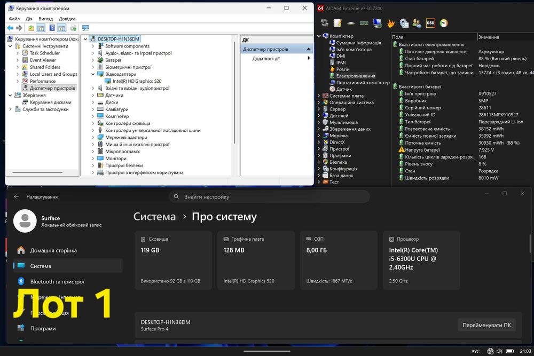The image size is (534, 356).
Task: Click the AIDA64 Refresh arrows icon
Action: pos(325,23)
